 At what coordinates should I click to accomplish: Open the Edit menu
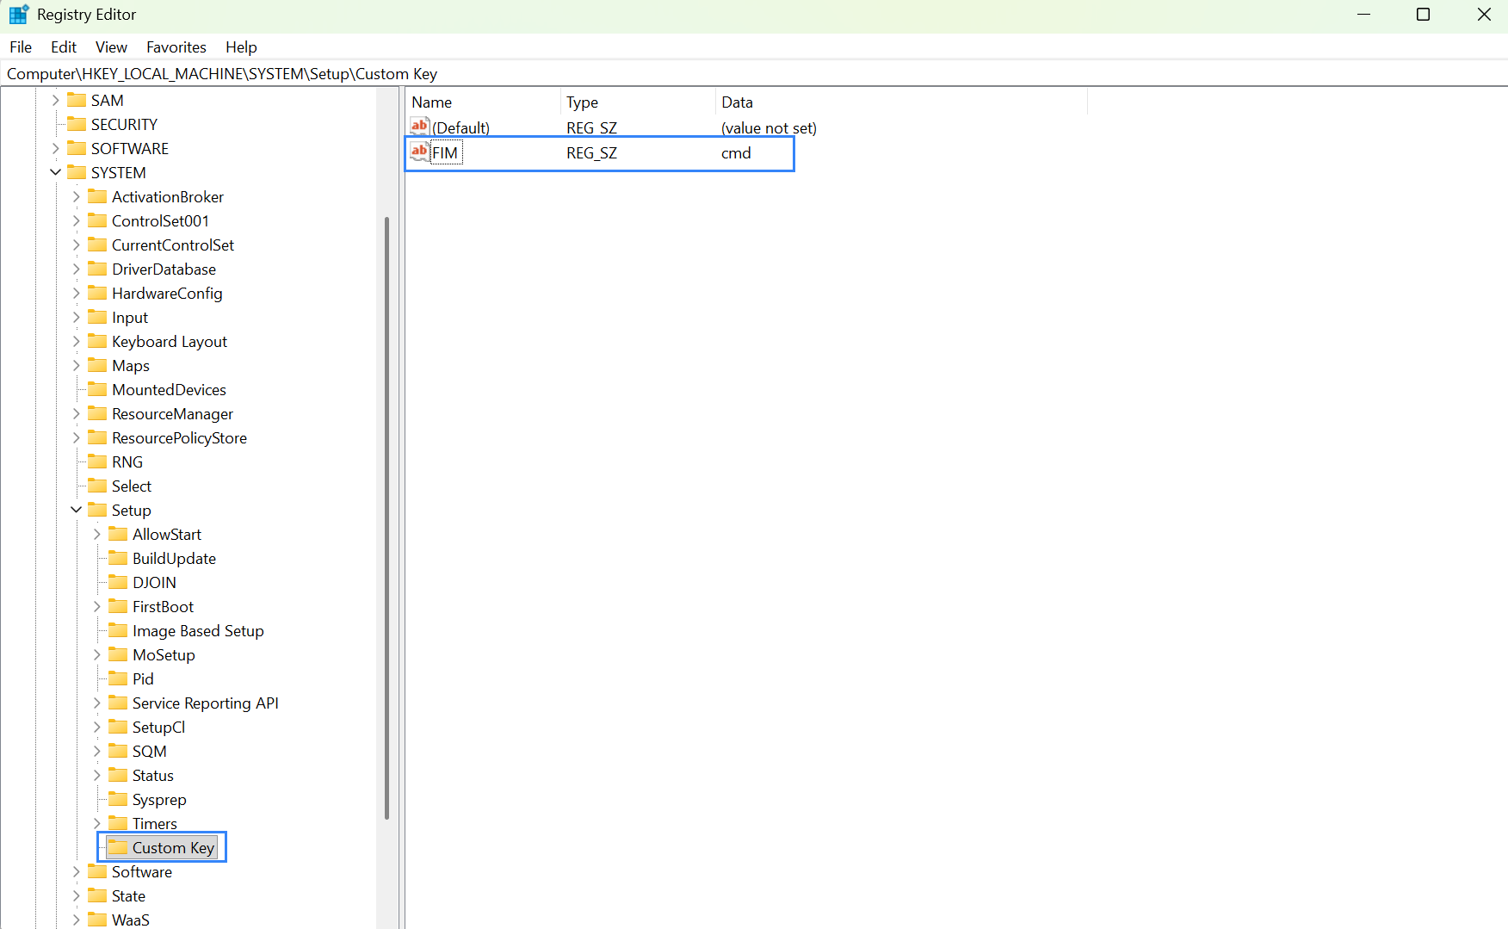click(63, 47)
